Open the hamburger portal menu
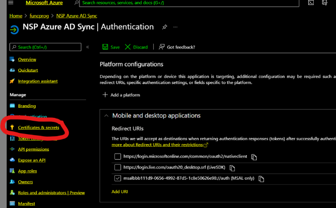Viewport: 336px width, 208px height. coord(11,3)
